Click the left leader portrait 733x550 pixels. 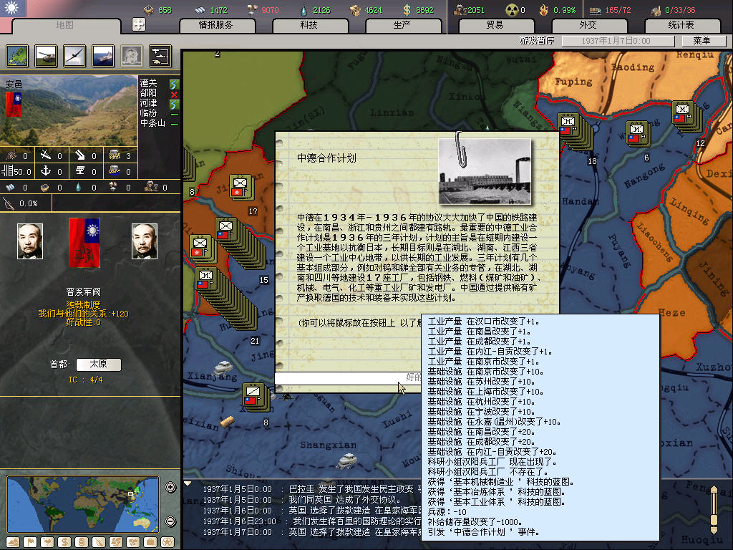pyautogui.click(x=30, y=241)
